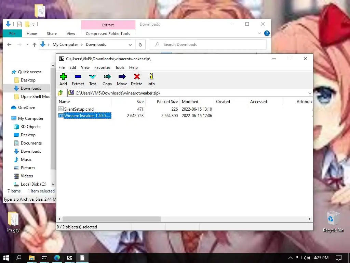Click the 7z icon in 7-Zip title bar
350x263 pixels.
click(x=62, y=59)
